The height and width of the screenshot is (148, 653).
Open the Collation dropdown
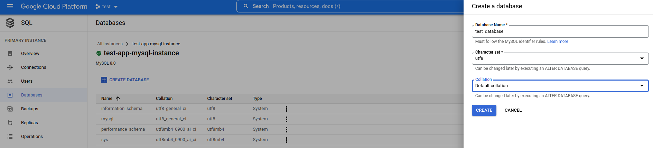pos(560,86)
